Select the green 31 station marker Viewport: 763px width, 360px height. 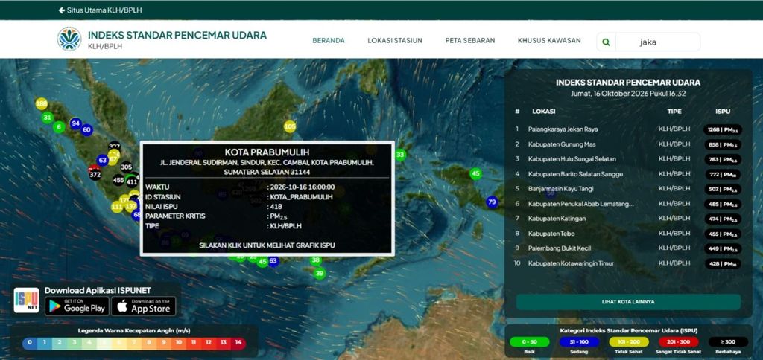point(47,117)
